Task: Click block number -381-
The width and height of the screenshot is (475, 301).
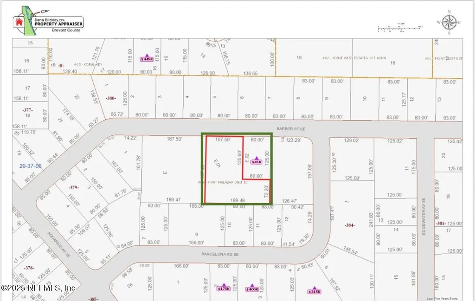Action: [x=441, y=223]
